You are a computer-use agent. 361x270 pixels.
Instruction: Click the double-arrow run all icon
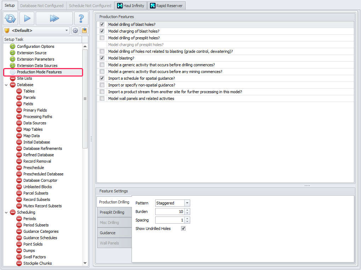click(x=54, y=18)
